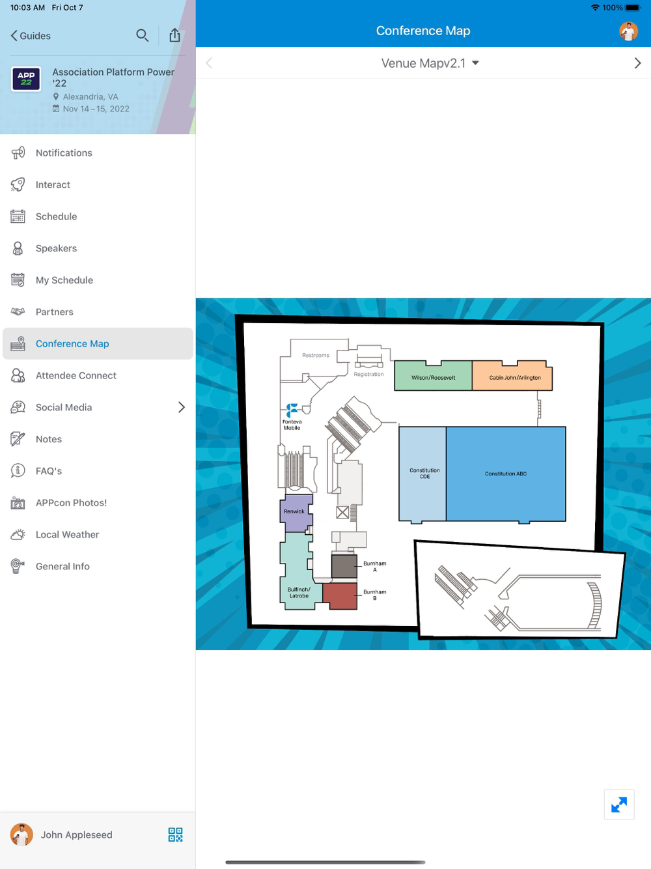Click the Notifications megaphone icon
The image size is (651, 869).
pos(18,152)
